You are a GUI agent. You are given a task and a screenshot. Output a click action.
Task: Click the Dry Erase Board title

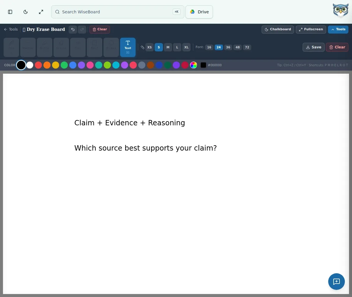(x=46, y=29)
